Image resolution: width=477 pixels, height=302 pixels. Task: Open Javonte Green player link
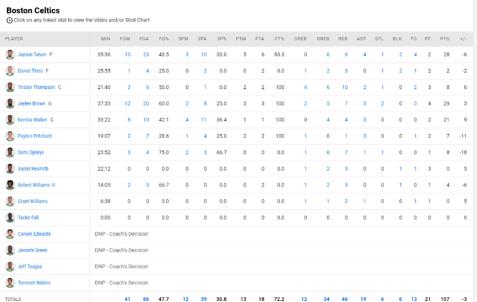(x=32, y=250)
